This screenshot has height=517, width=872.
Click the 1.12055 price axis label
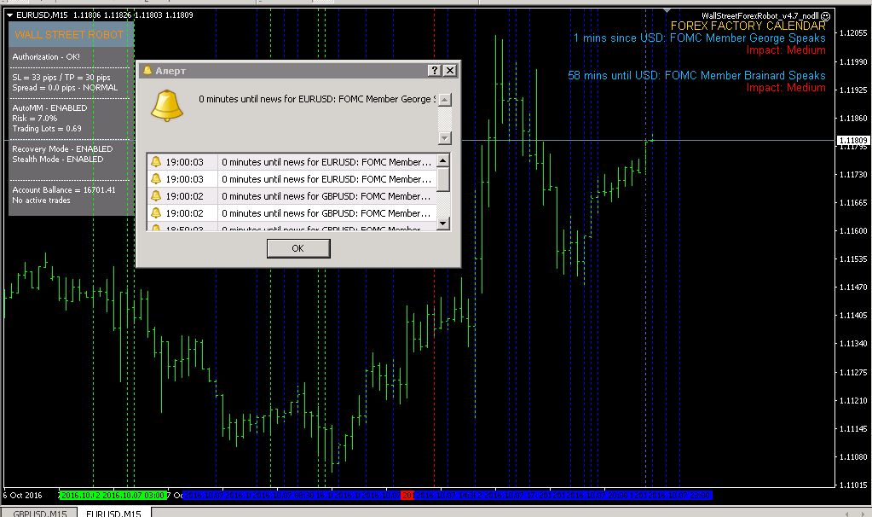pos(853,33)
